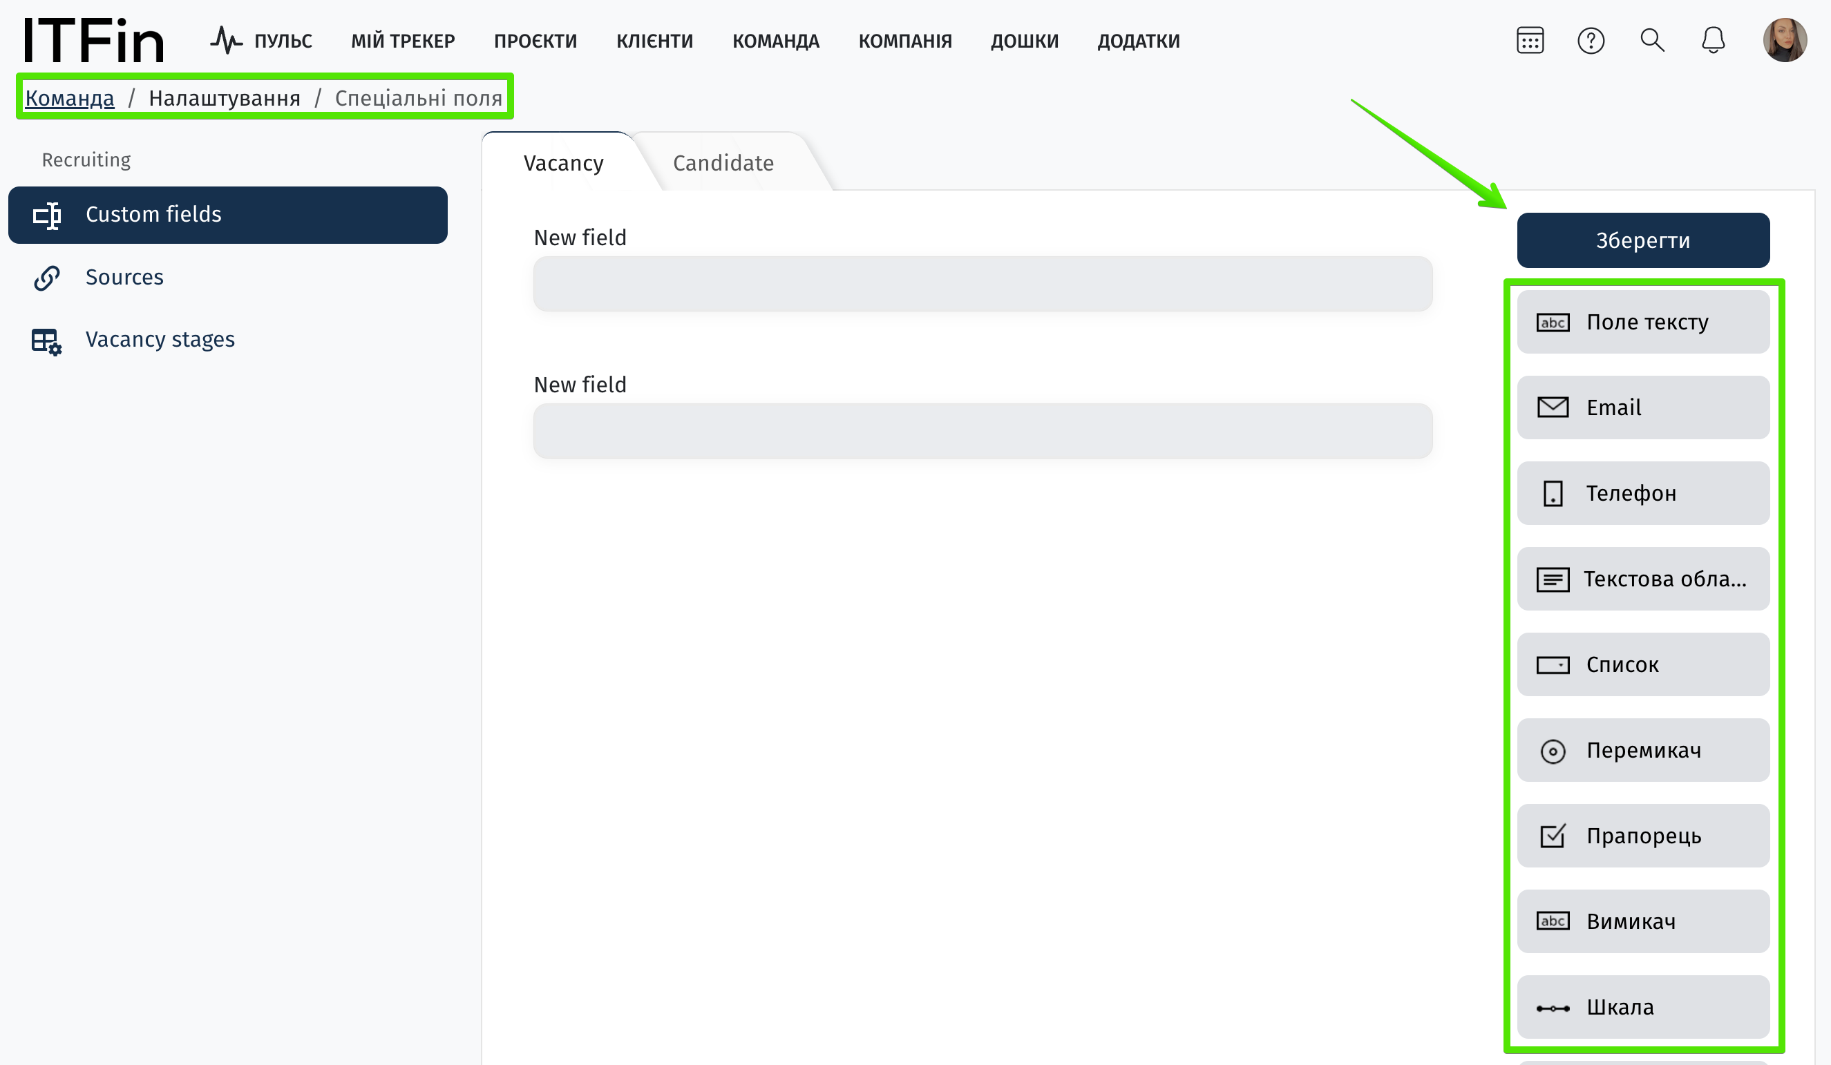Click the search magnifier icon
The height and width of the screenshot is (1065, 1831).
tap(1652, 40)
